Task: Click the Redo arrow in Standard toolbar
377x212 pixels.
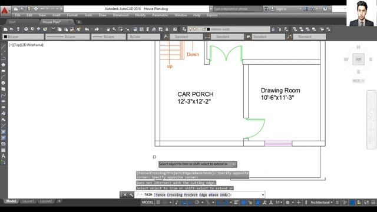Action: [x=97, y=29]
